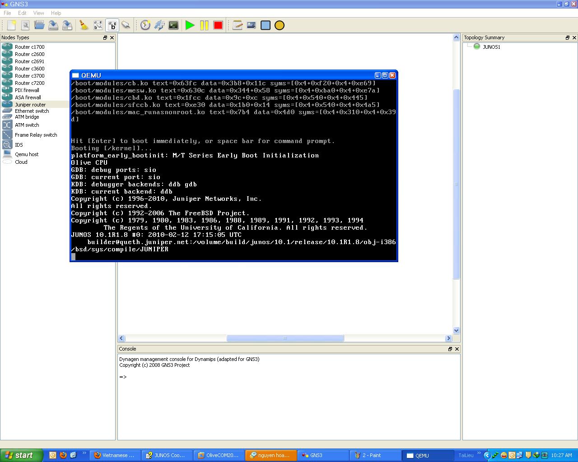The width and height of the screenshot is (578, 462).
Task: Click the Add a note icon
Action: pyautogui.click(x=238, y=25)
